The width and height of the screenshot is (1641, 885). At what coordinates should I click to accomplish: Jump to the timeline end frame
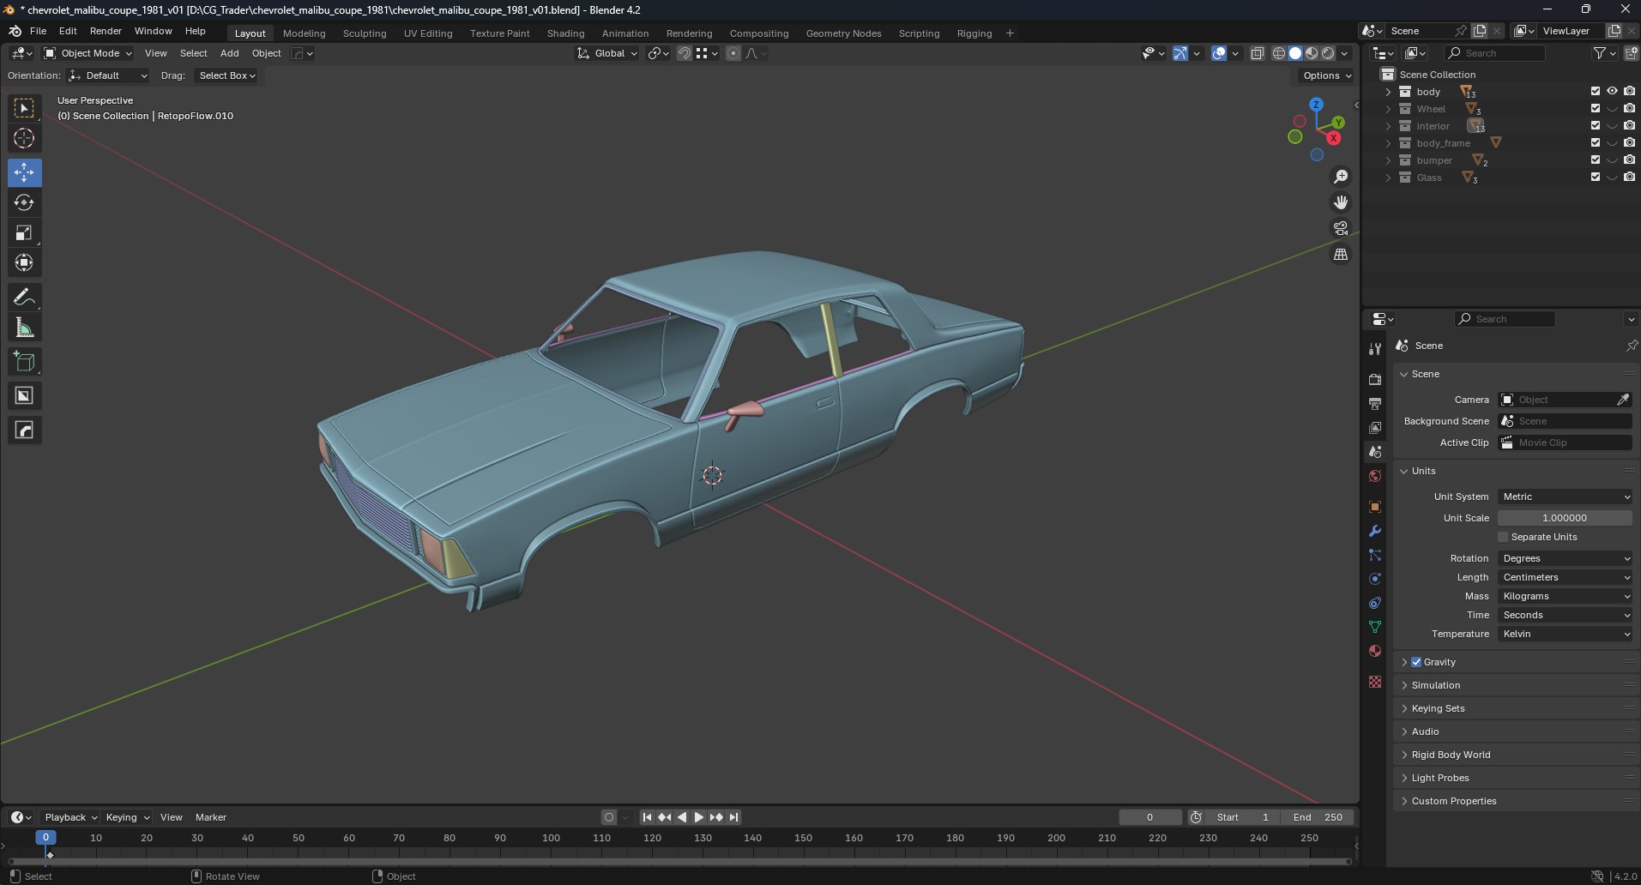[x=733, y=817]
